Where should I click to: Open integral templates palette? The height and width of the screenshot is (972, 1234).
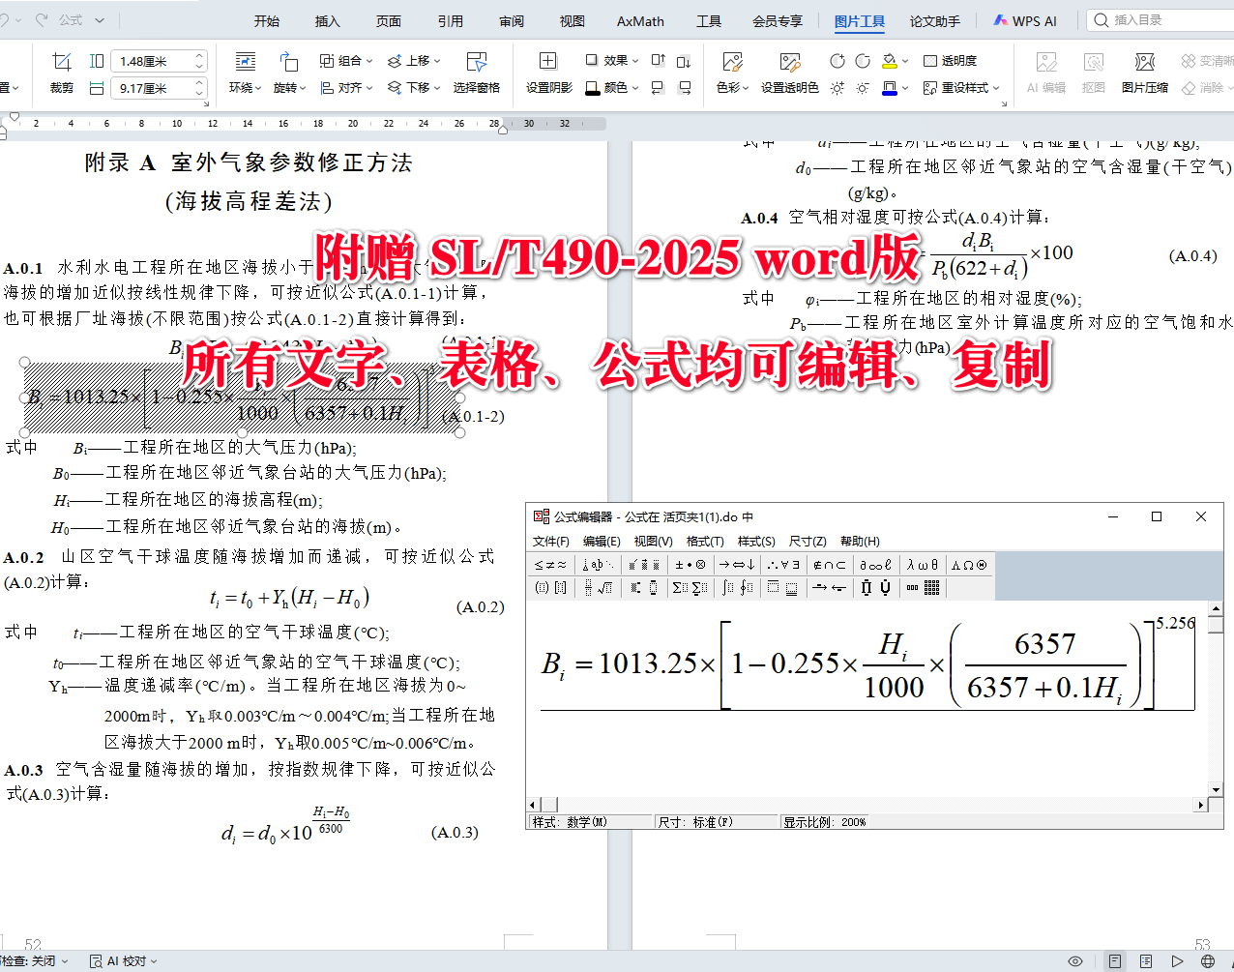tap(737, 587)
